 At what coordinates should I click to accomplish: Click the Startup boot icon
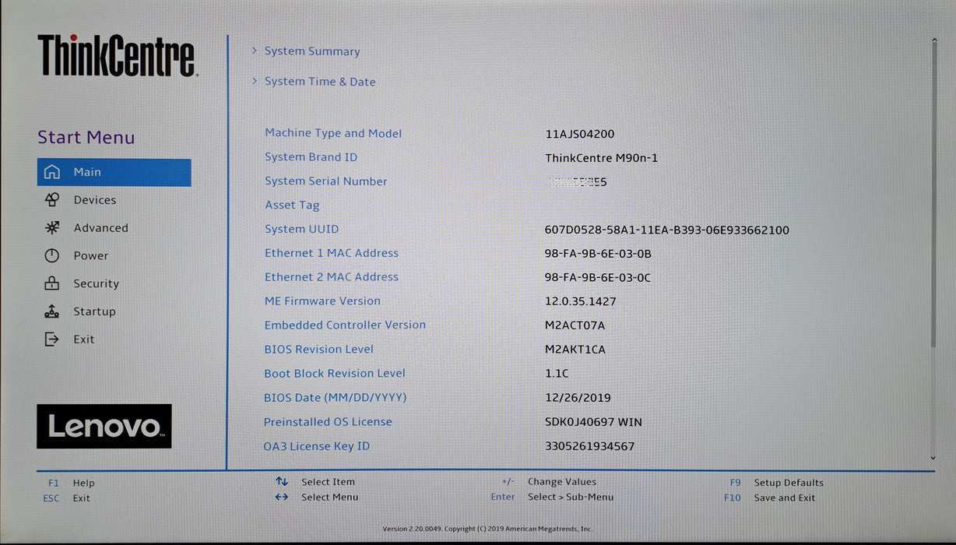pyautogui.click(x=51, y=311)
